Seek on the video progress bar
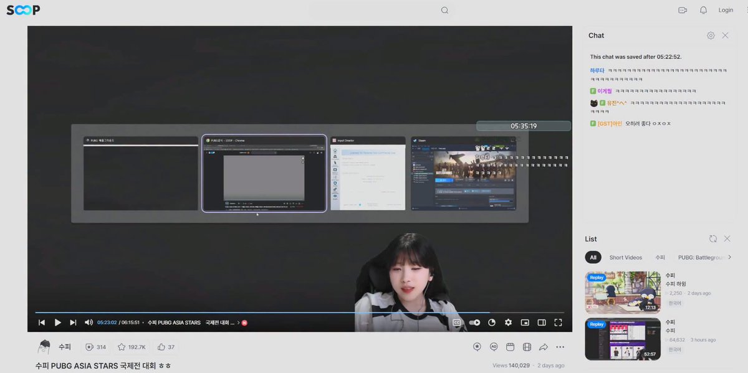The width and height of the screenshot is (748, 373). point(300,313)
